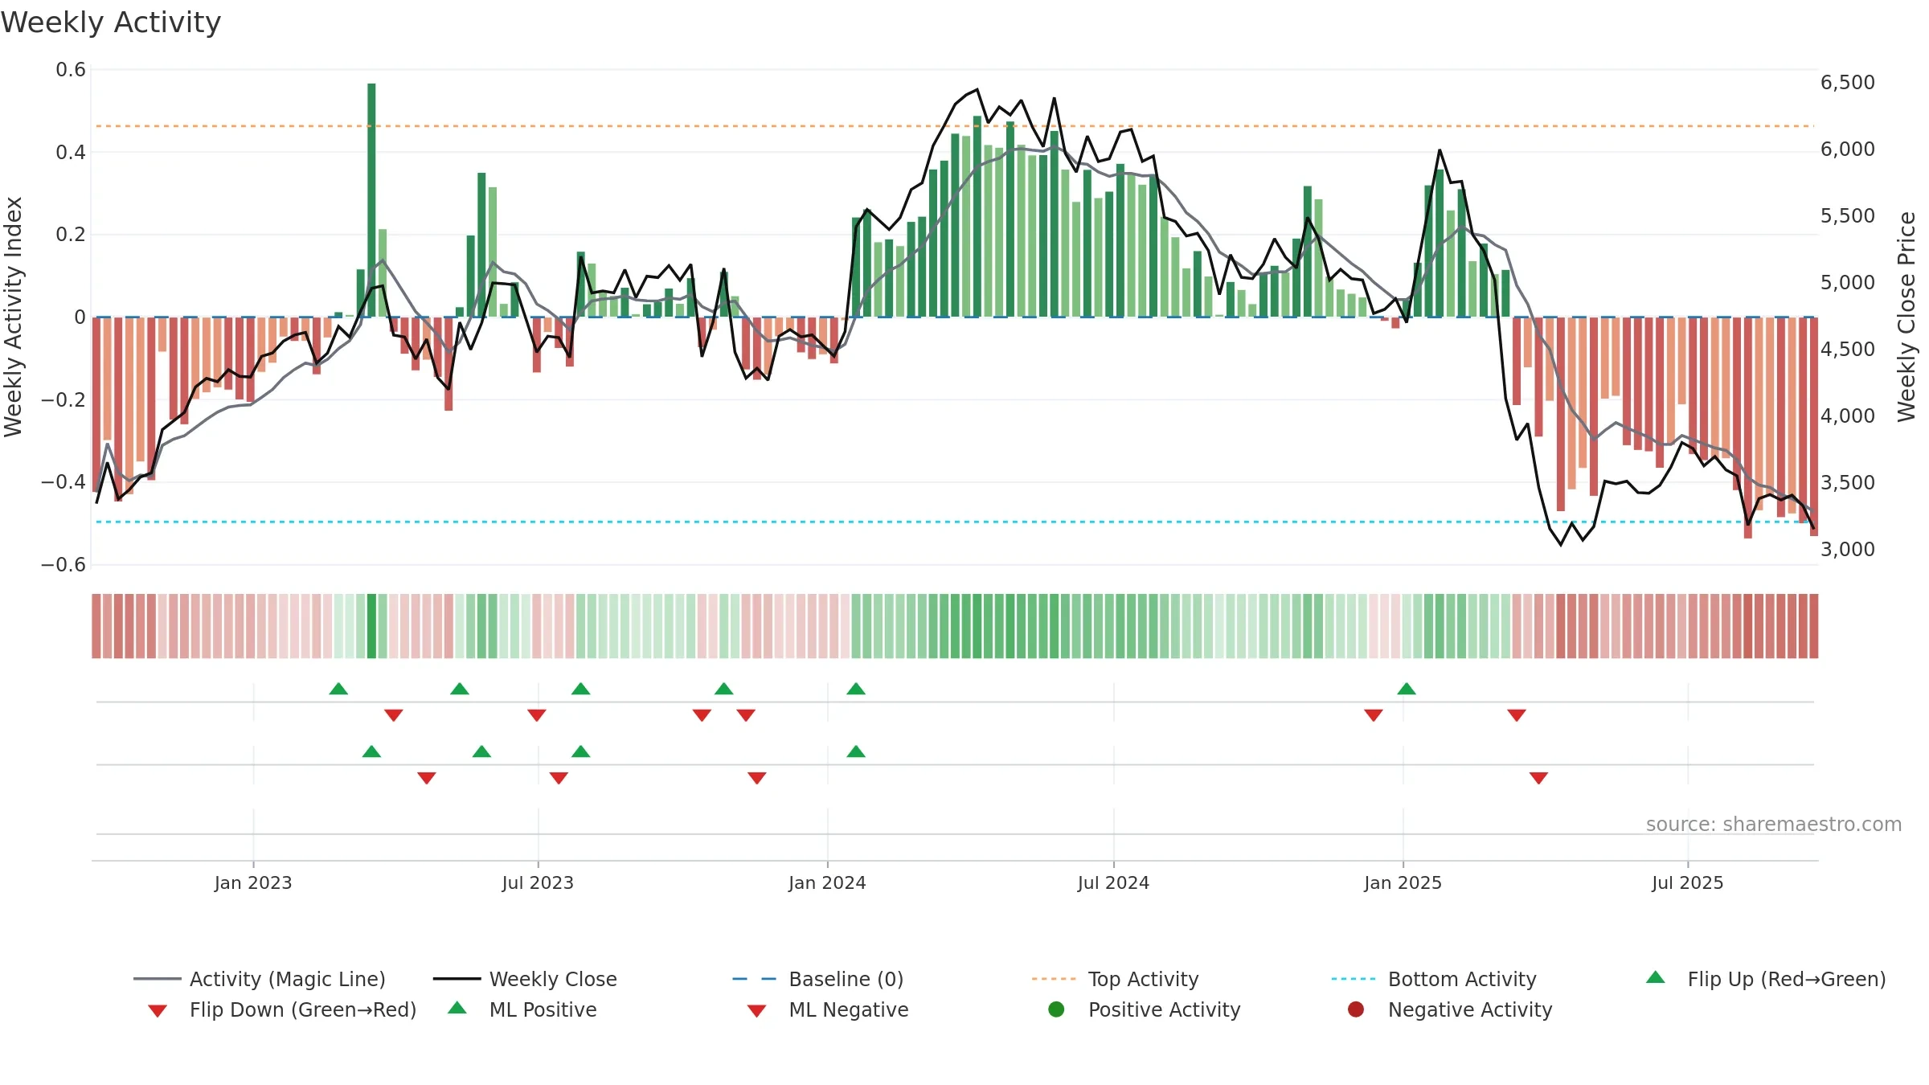Click the Jul 2023 axis label
1929x1085 pixels.
click(538, 882)
